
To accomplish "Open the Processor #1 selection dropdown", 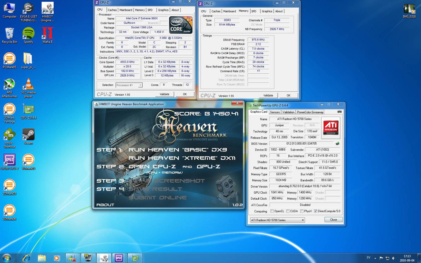I will pyautogui.click(x=129, y=85).
